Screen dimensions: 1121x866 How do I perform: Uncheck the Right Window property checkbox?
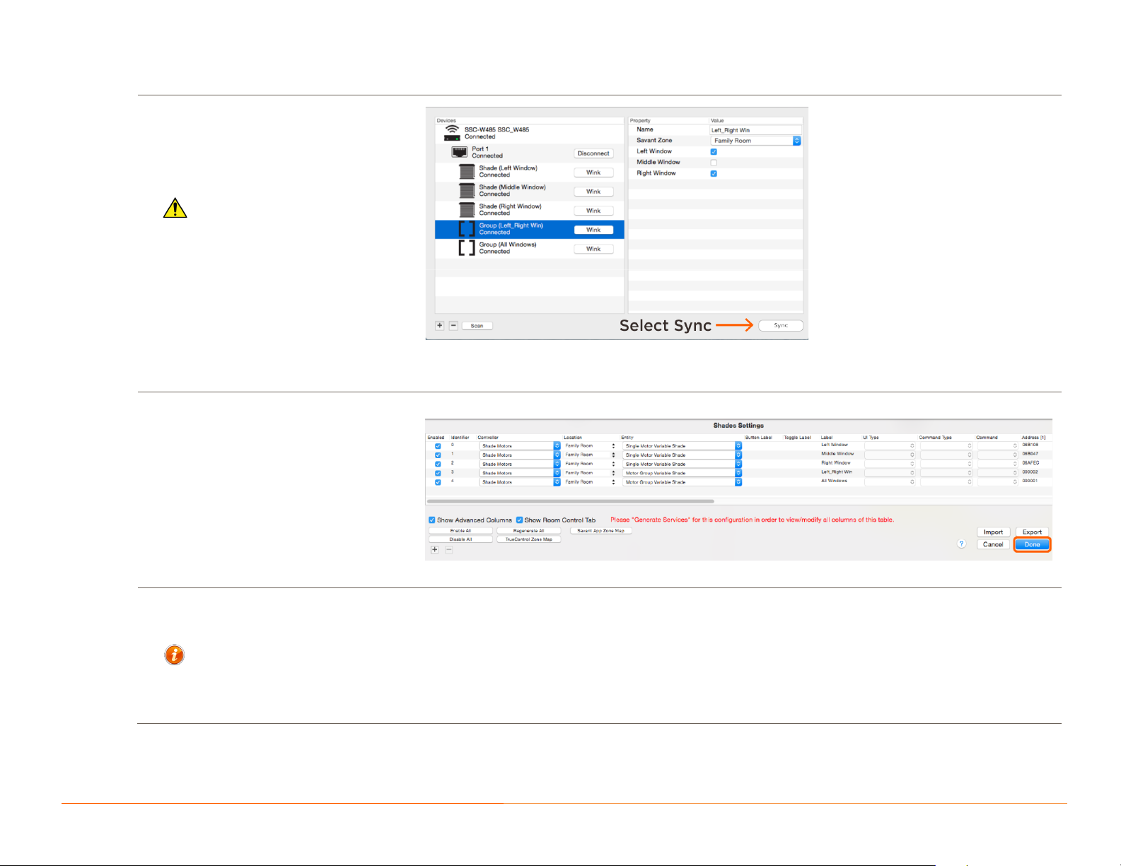(x=714, y=174)
